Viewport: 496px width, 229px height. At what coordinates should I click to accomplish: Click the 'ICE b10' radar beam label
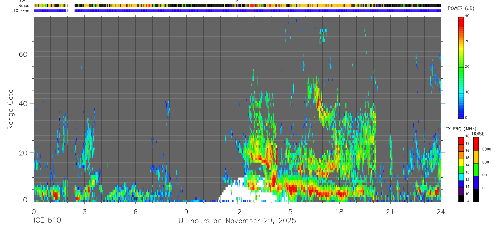[x=47, y=221]
